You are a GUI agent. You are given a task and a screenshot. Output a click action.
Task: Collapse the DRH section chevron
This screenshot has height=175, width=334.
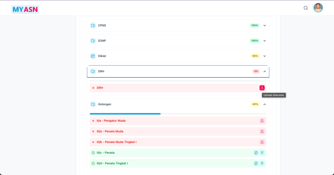(264, 71)
